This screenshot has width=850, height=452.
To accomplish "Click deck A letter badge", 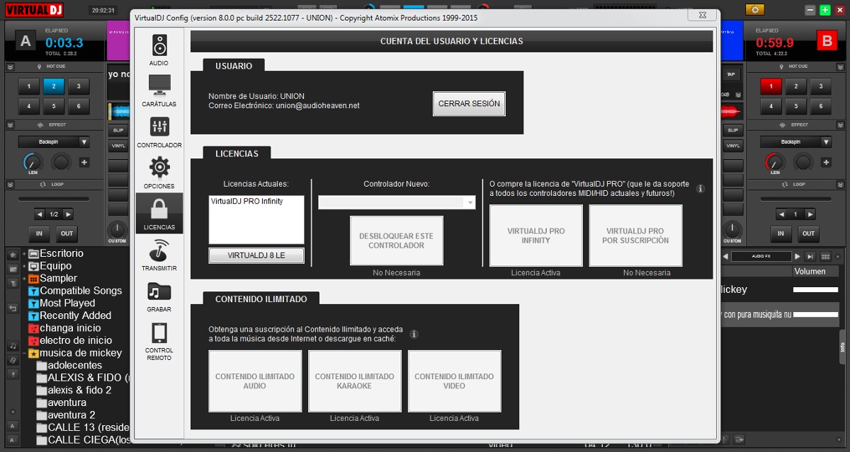I will click(26, 42).
